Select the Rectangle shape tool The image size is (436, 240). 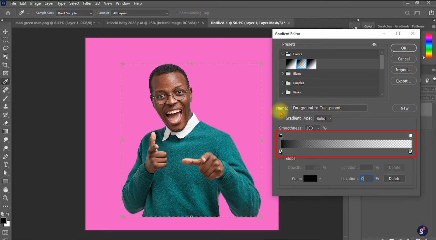click(5, 182)
